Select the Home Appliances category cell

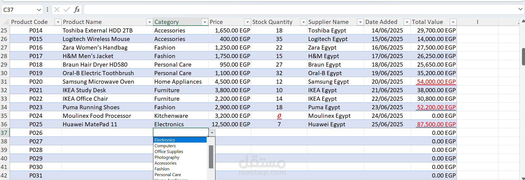pyautogui.click(x=181, y=82)
